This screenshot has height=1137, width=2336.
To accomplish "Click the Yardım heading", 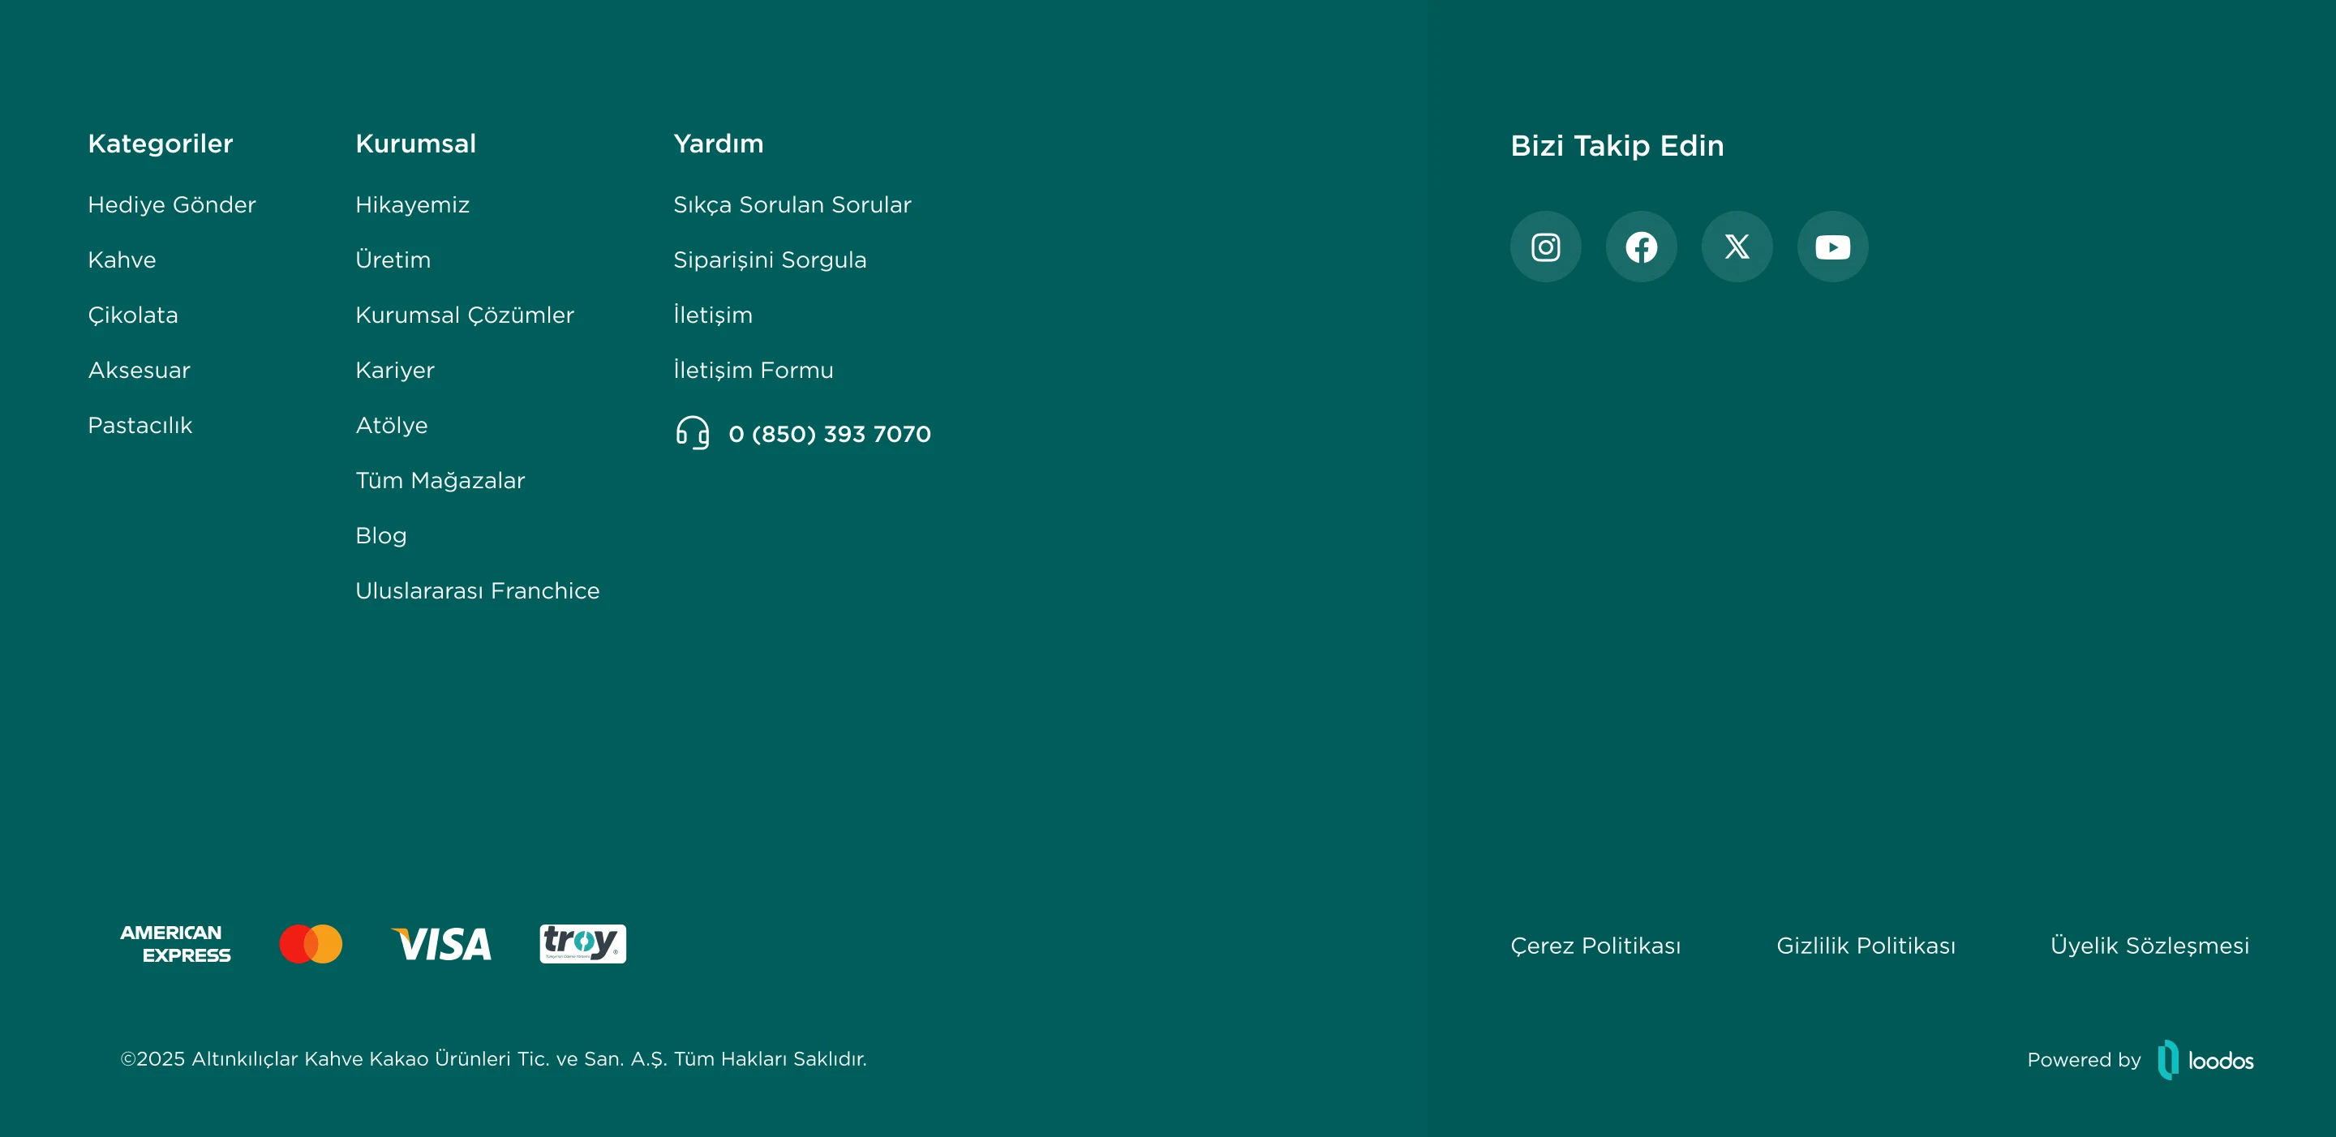I will tap(719, 144).
